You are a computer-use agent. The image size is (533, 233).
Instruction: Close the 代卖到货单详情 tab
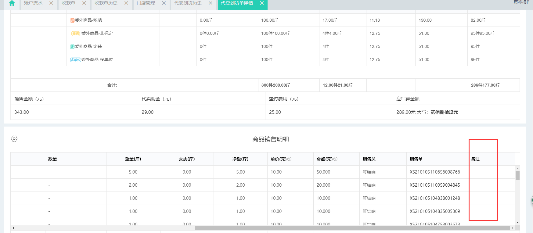point(262,3)
